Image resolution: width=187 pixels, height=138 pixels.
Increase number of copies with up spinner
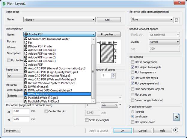[113, 74]
